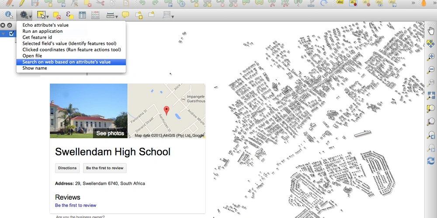Viewport: 437px width, 218px height.
Task: Select the Pan Map hand tool
Action: 431,31
